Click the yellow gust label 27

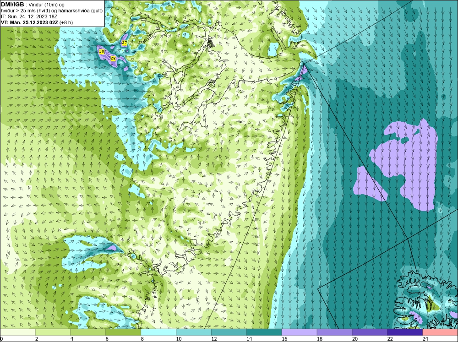coord(125,43)
